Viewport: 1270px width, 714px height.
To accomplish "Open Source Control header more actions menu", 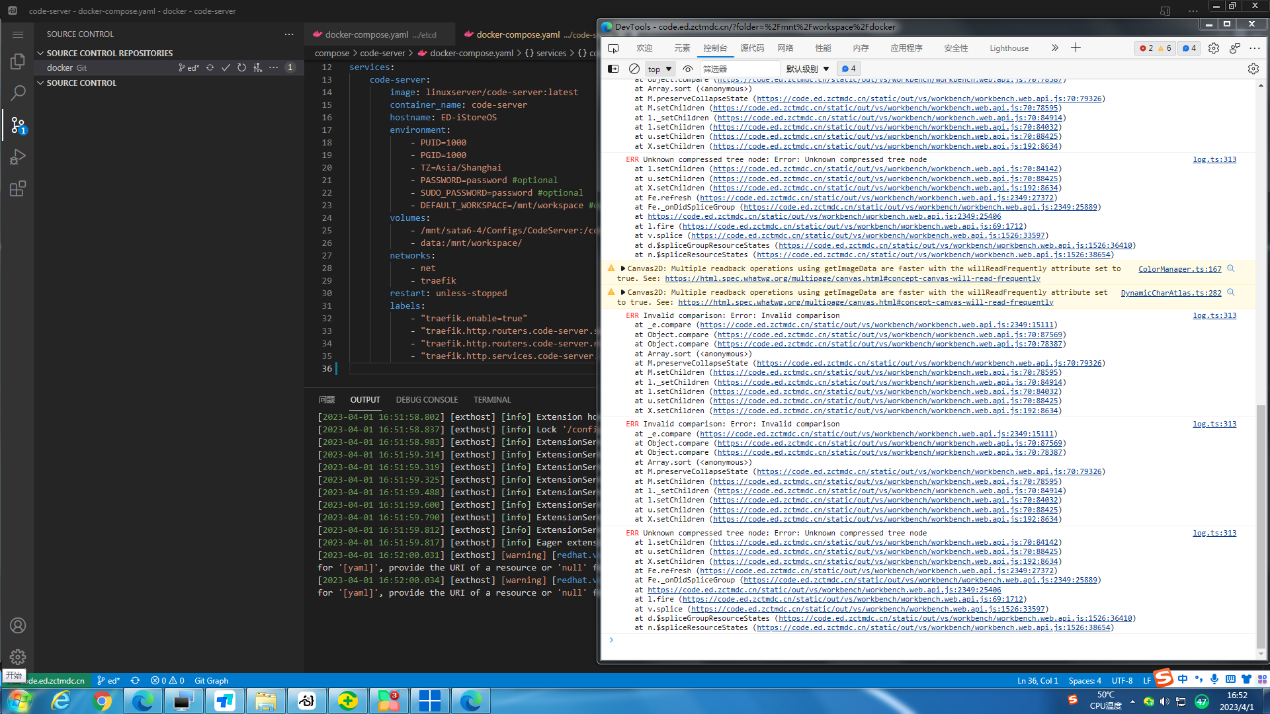I will point(289,34).
